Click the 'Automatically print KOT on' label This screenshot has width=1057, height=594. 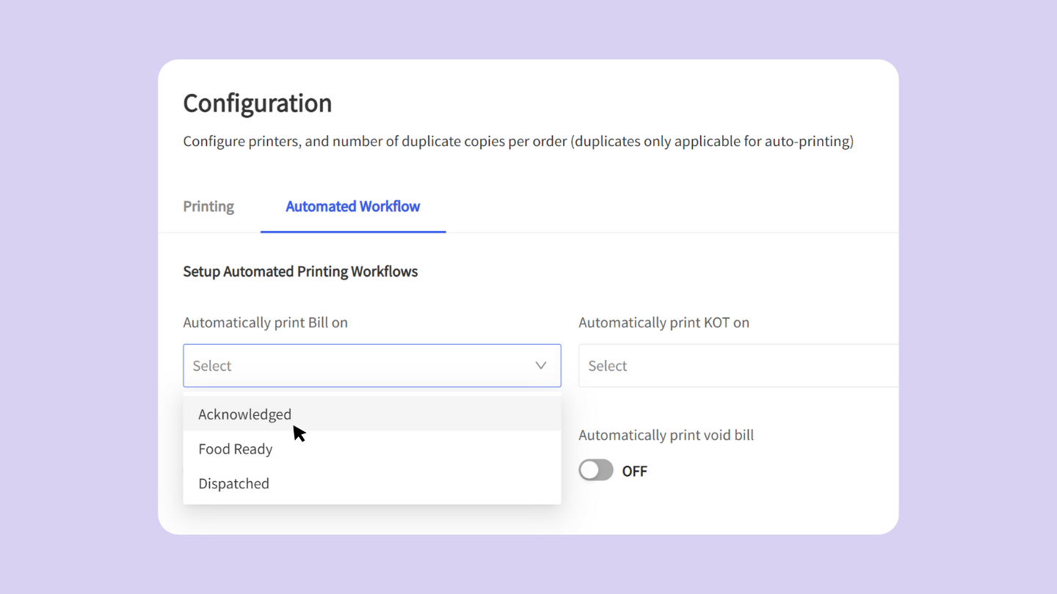pyautogui.click(x=664, y=322)
